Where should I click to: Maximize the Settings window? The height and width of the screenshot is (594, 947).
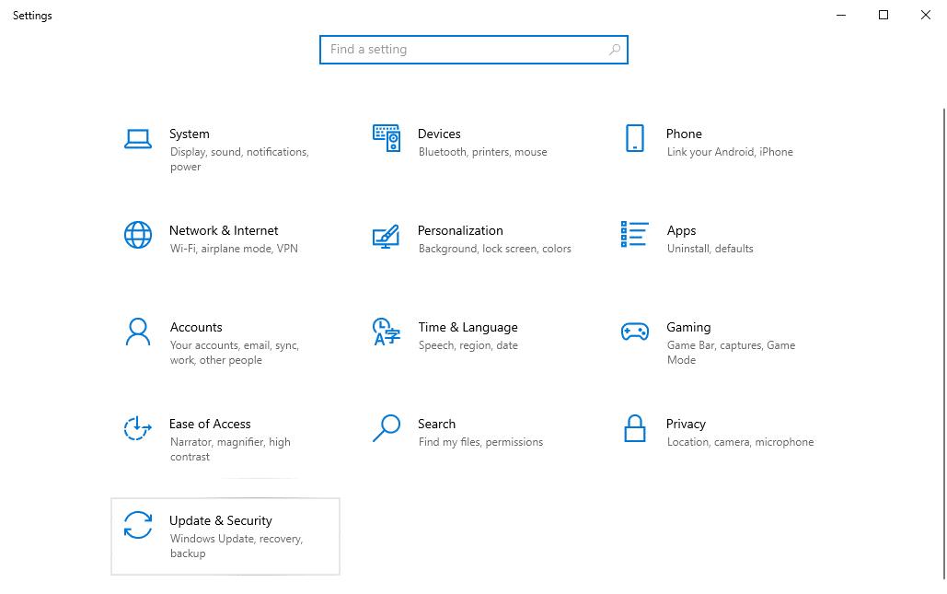click(883, 15)
